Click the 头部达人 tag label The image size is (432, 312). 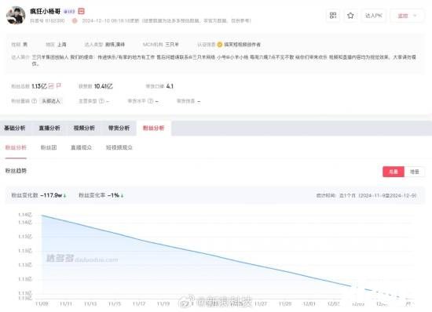pyautogui.click(x=51, y=101)
